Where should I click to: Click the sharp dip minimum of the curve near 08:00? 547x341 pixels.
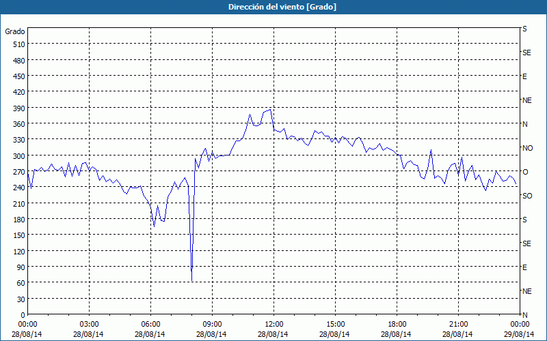coord(192,280)
